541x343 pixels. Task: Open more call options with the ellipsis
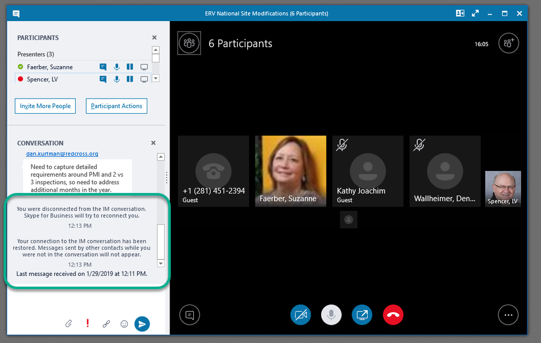pos(508,315)
